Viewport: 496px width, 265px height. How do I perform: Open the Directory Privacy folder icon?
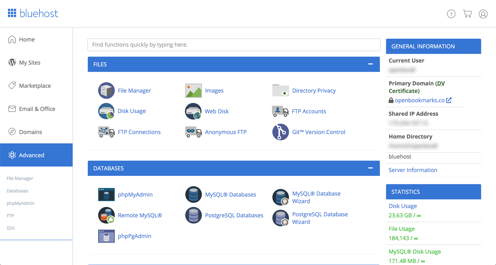(x=280, y=91)
